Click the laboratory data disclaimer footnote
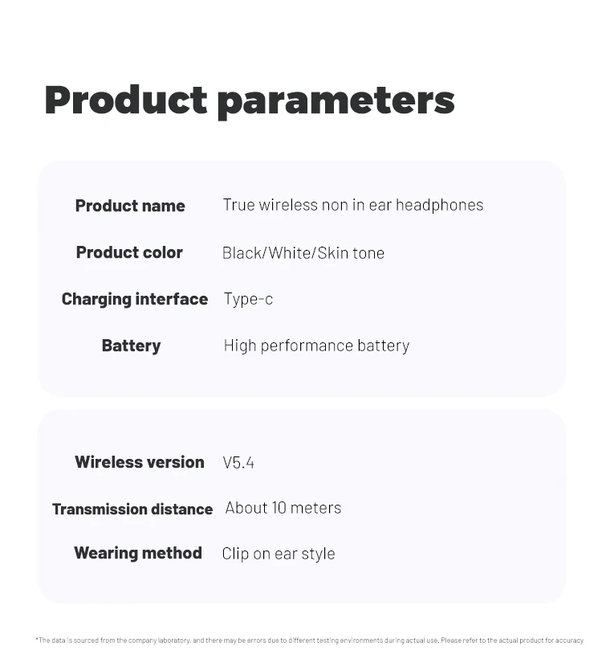This screenshot has width=602, height=663. (309, 640)
